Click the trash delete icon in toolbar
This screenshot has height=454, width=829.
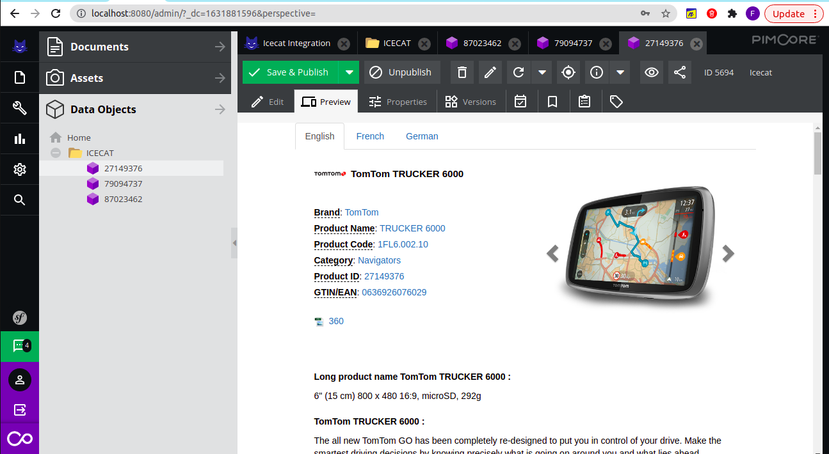tap(462, 72)
